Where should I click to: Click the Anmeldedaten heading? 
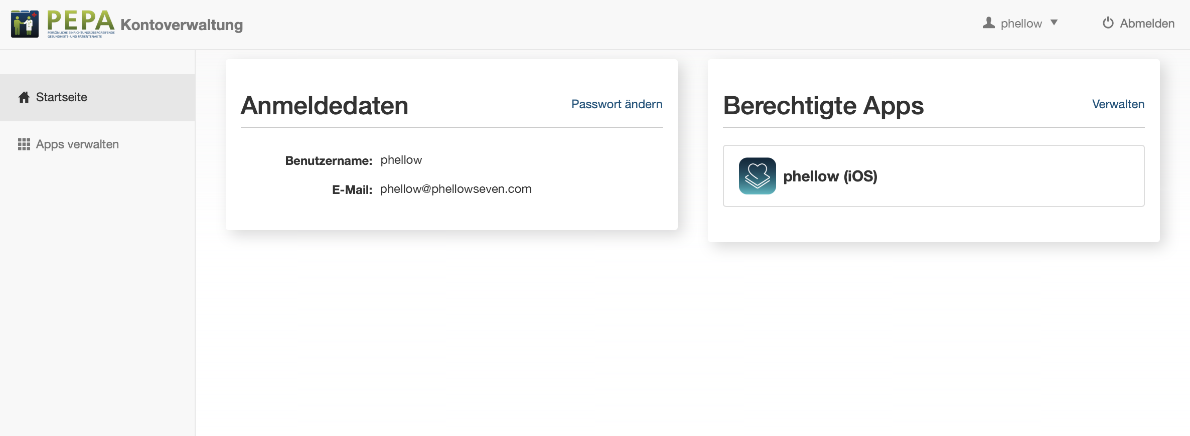[x=325, y=106]
